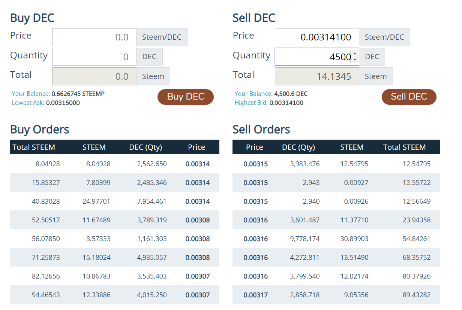Select first buy order with 2,562.650 DEC
Screen dimensions: 462x310
pos(114,164)
